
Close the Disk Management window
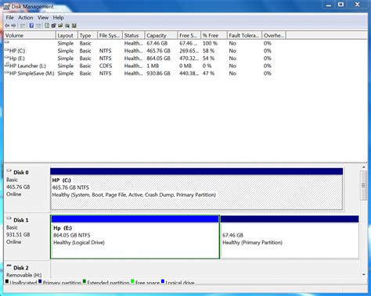pyautogui.click(x=358, y=5)
